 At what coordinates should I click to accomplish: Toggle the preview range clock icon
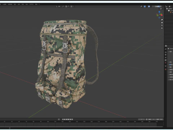(x=146, y=120)
